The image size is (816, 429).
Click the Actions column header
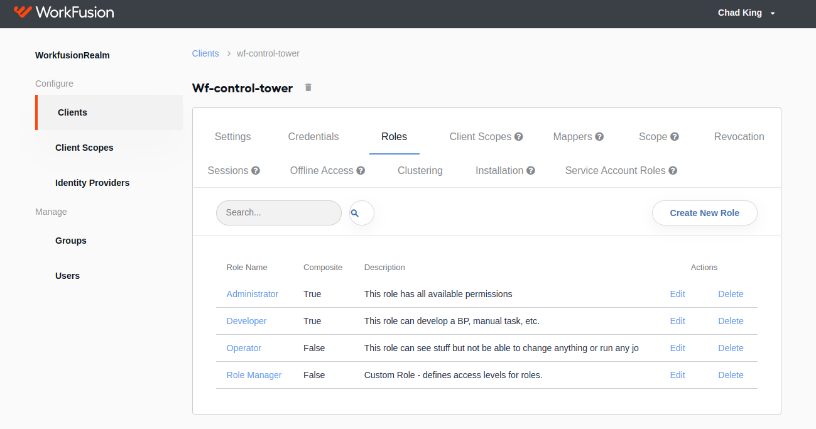[x=704, y=267]
